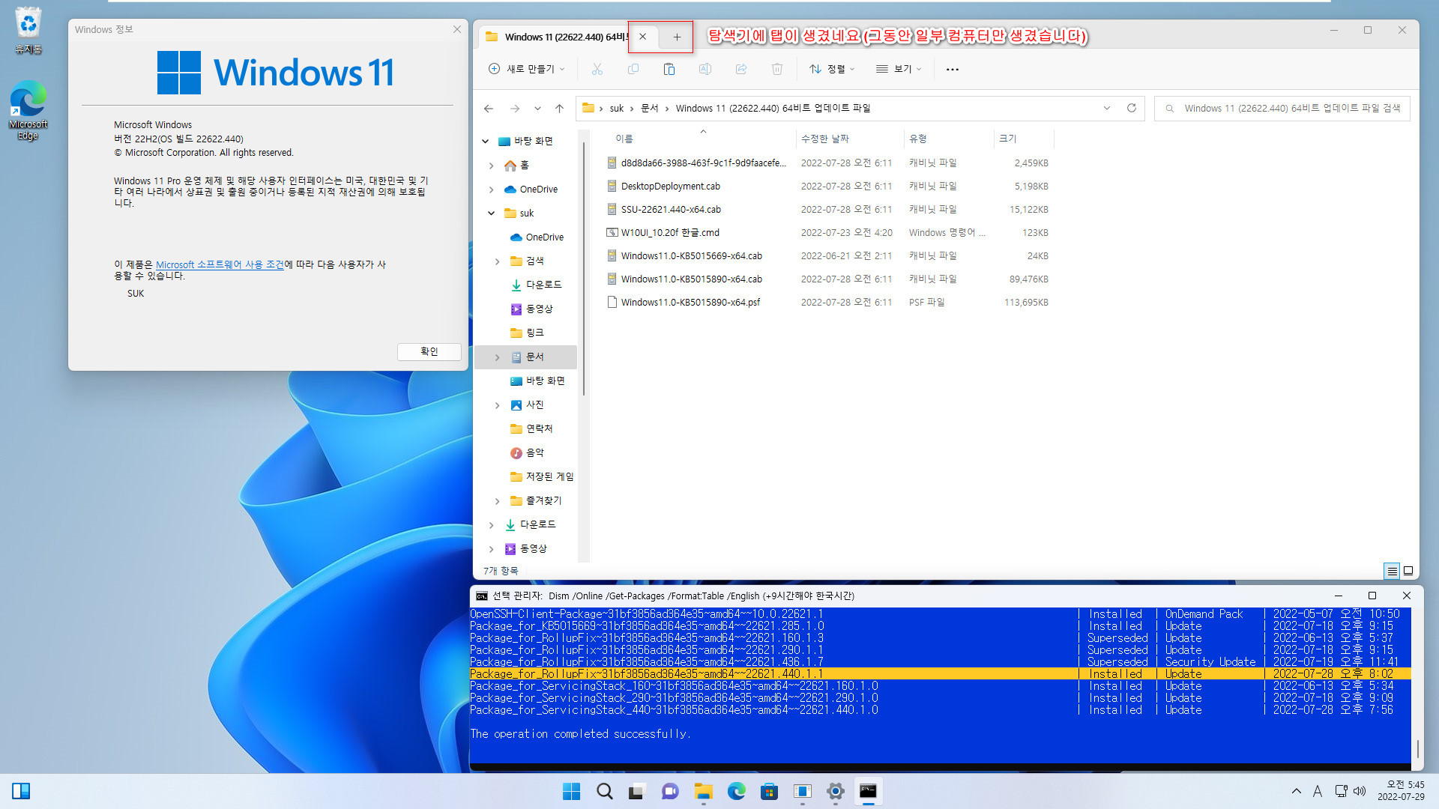The image size is (1439, 809).
Task: Sort by 크기 column header
Action: point(1008,139)
